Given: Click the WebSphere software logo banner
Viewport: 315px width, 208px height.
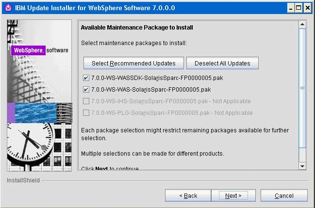Looking at the screenshot, I should (x=40, y=50).
